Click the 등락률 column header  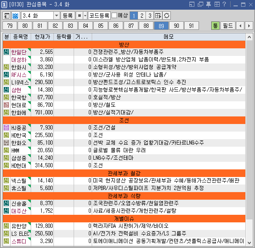[64, 37]
